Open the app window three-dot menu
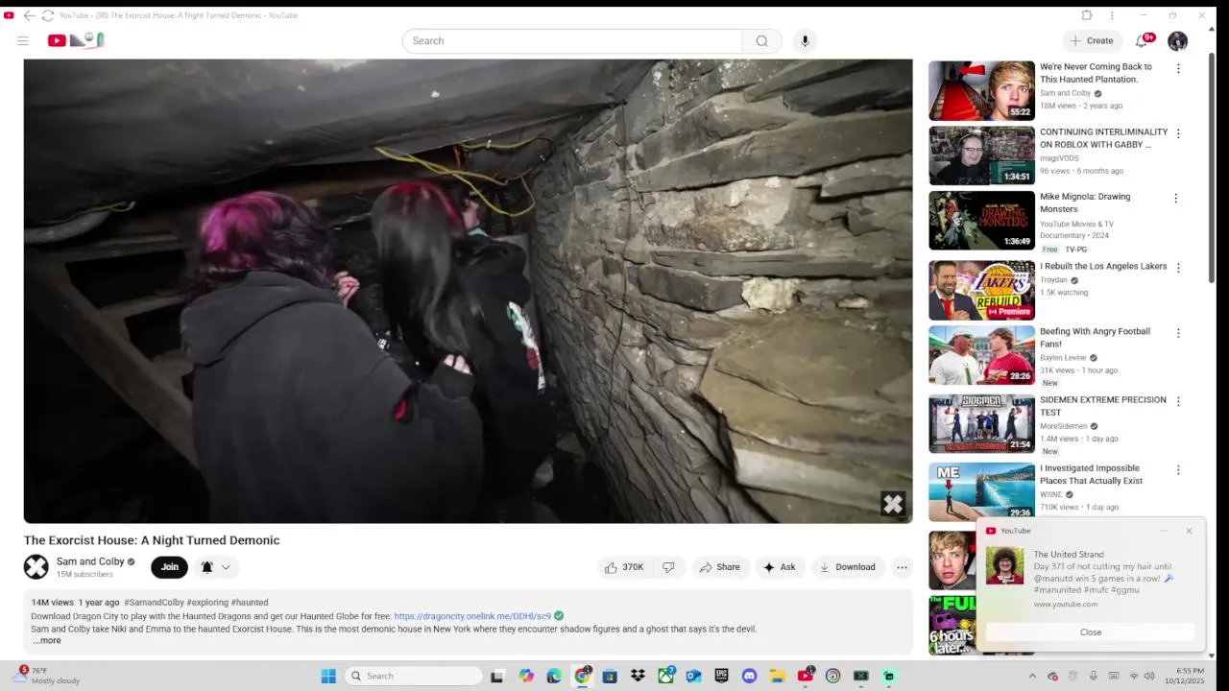The width and height of the screenshot is (1229, 691). point(1112,15)
